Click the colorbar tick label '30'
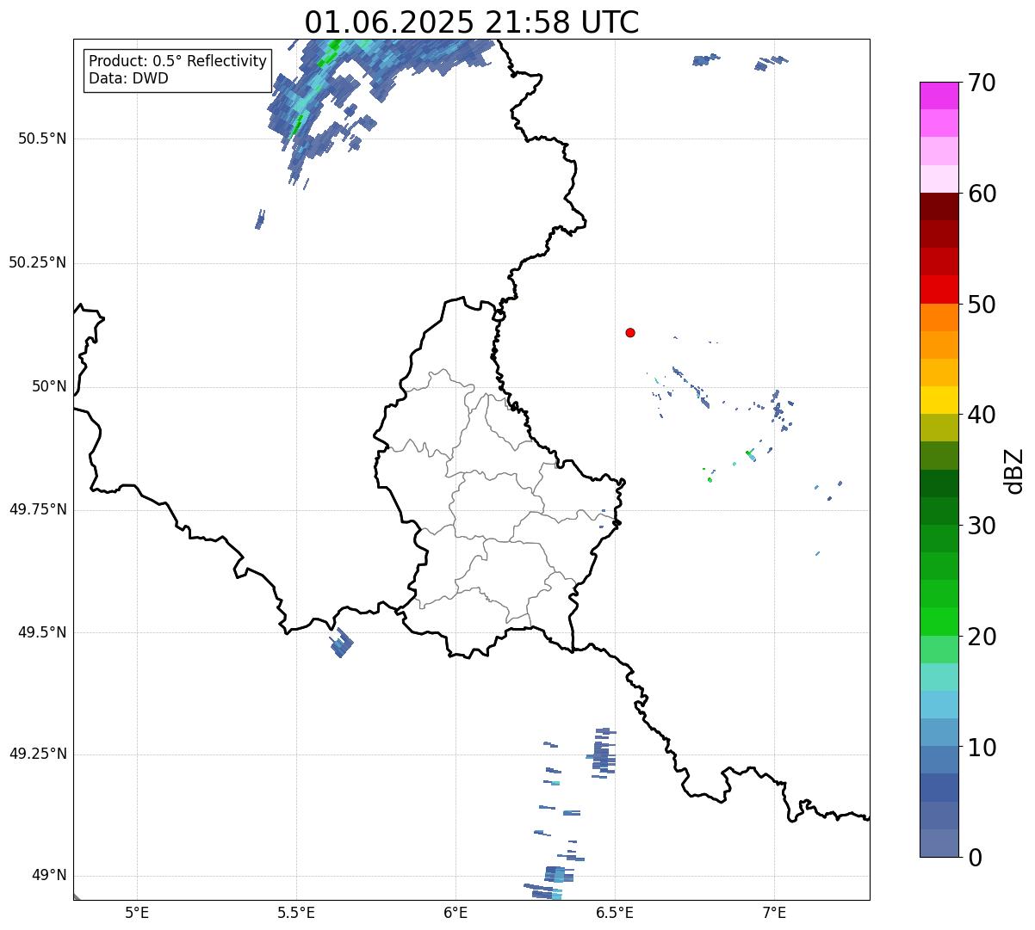The image size is (1035, 930). click(982, 526)
